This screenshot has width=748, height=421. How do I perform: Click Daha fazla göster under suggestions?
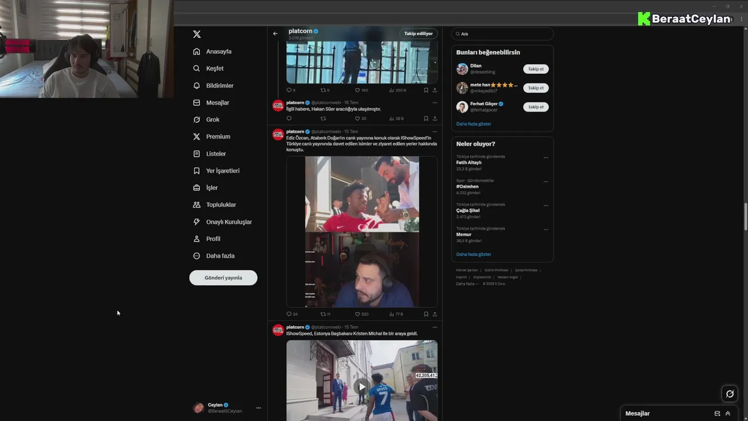pyautogui.click(x=473, y=124)
